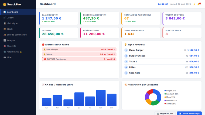Select the RUPTURE Pain burger alert
The width and height of the screenshot is (205, 115).
click(x=79, y=59)
